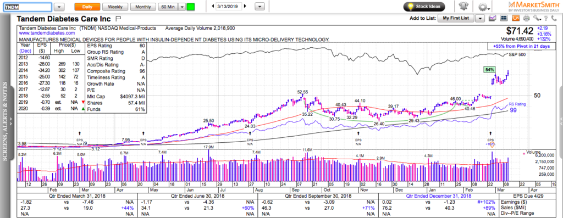This screenshot has width=563, height=218.
Task: Switch to Monthly chart tab
Action: [x=143, y=7]
